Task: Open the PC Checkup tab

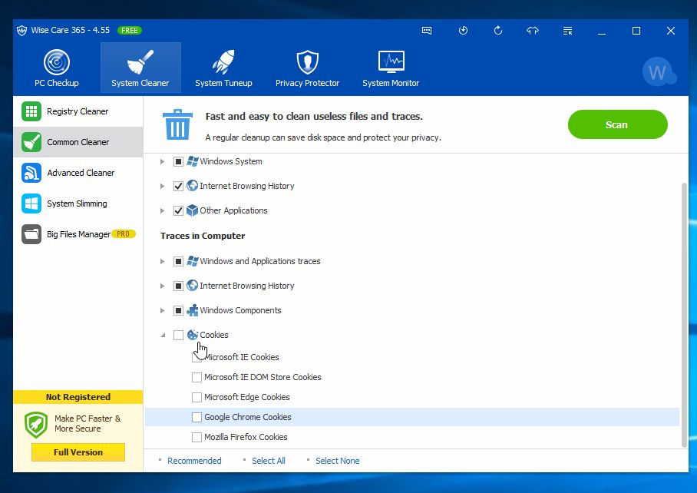Action: [57, 68]
